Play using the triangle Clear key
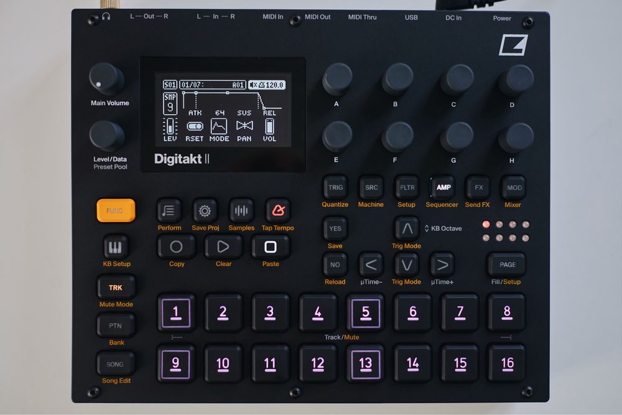This screenshot has height=415, width=622. click(x=223, y=247)
